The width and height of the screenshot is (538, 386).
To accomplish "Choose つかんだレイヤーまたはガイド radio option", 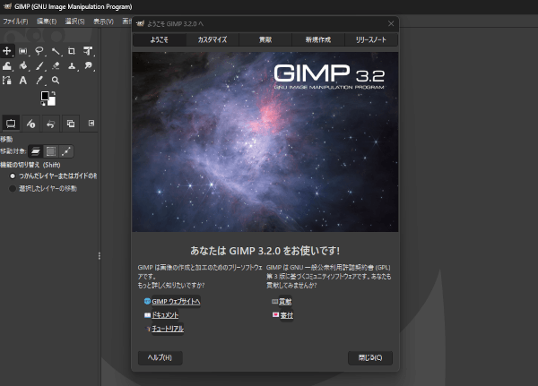I will click(13, 176).
